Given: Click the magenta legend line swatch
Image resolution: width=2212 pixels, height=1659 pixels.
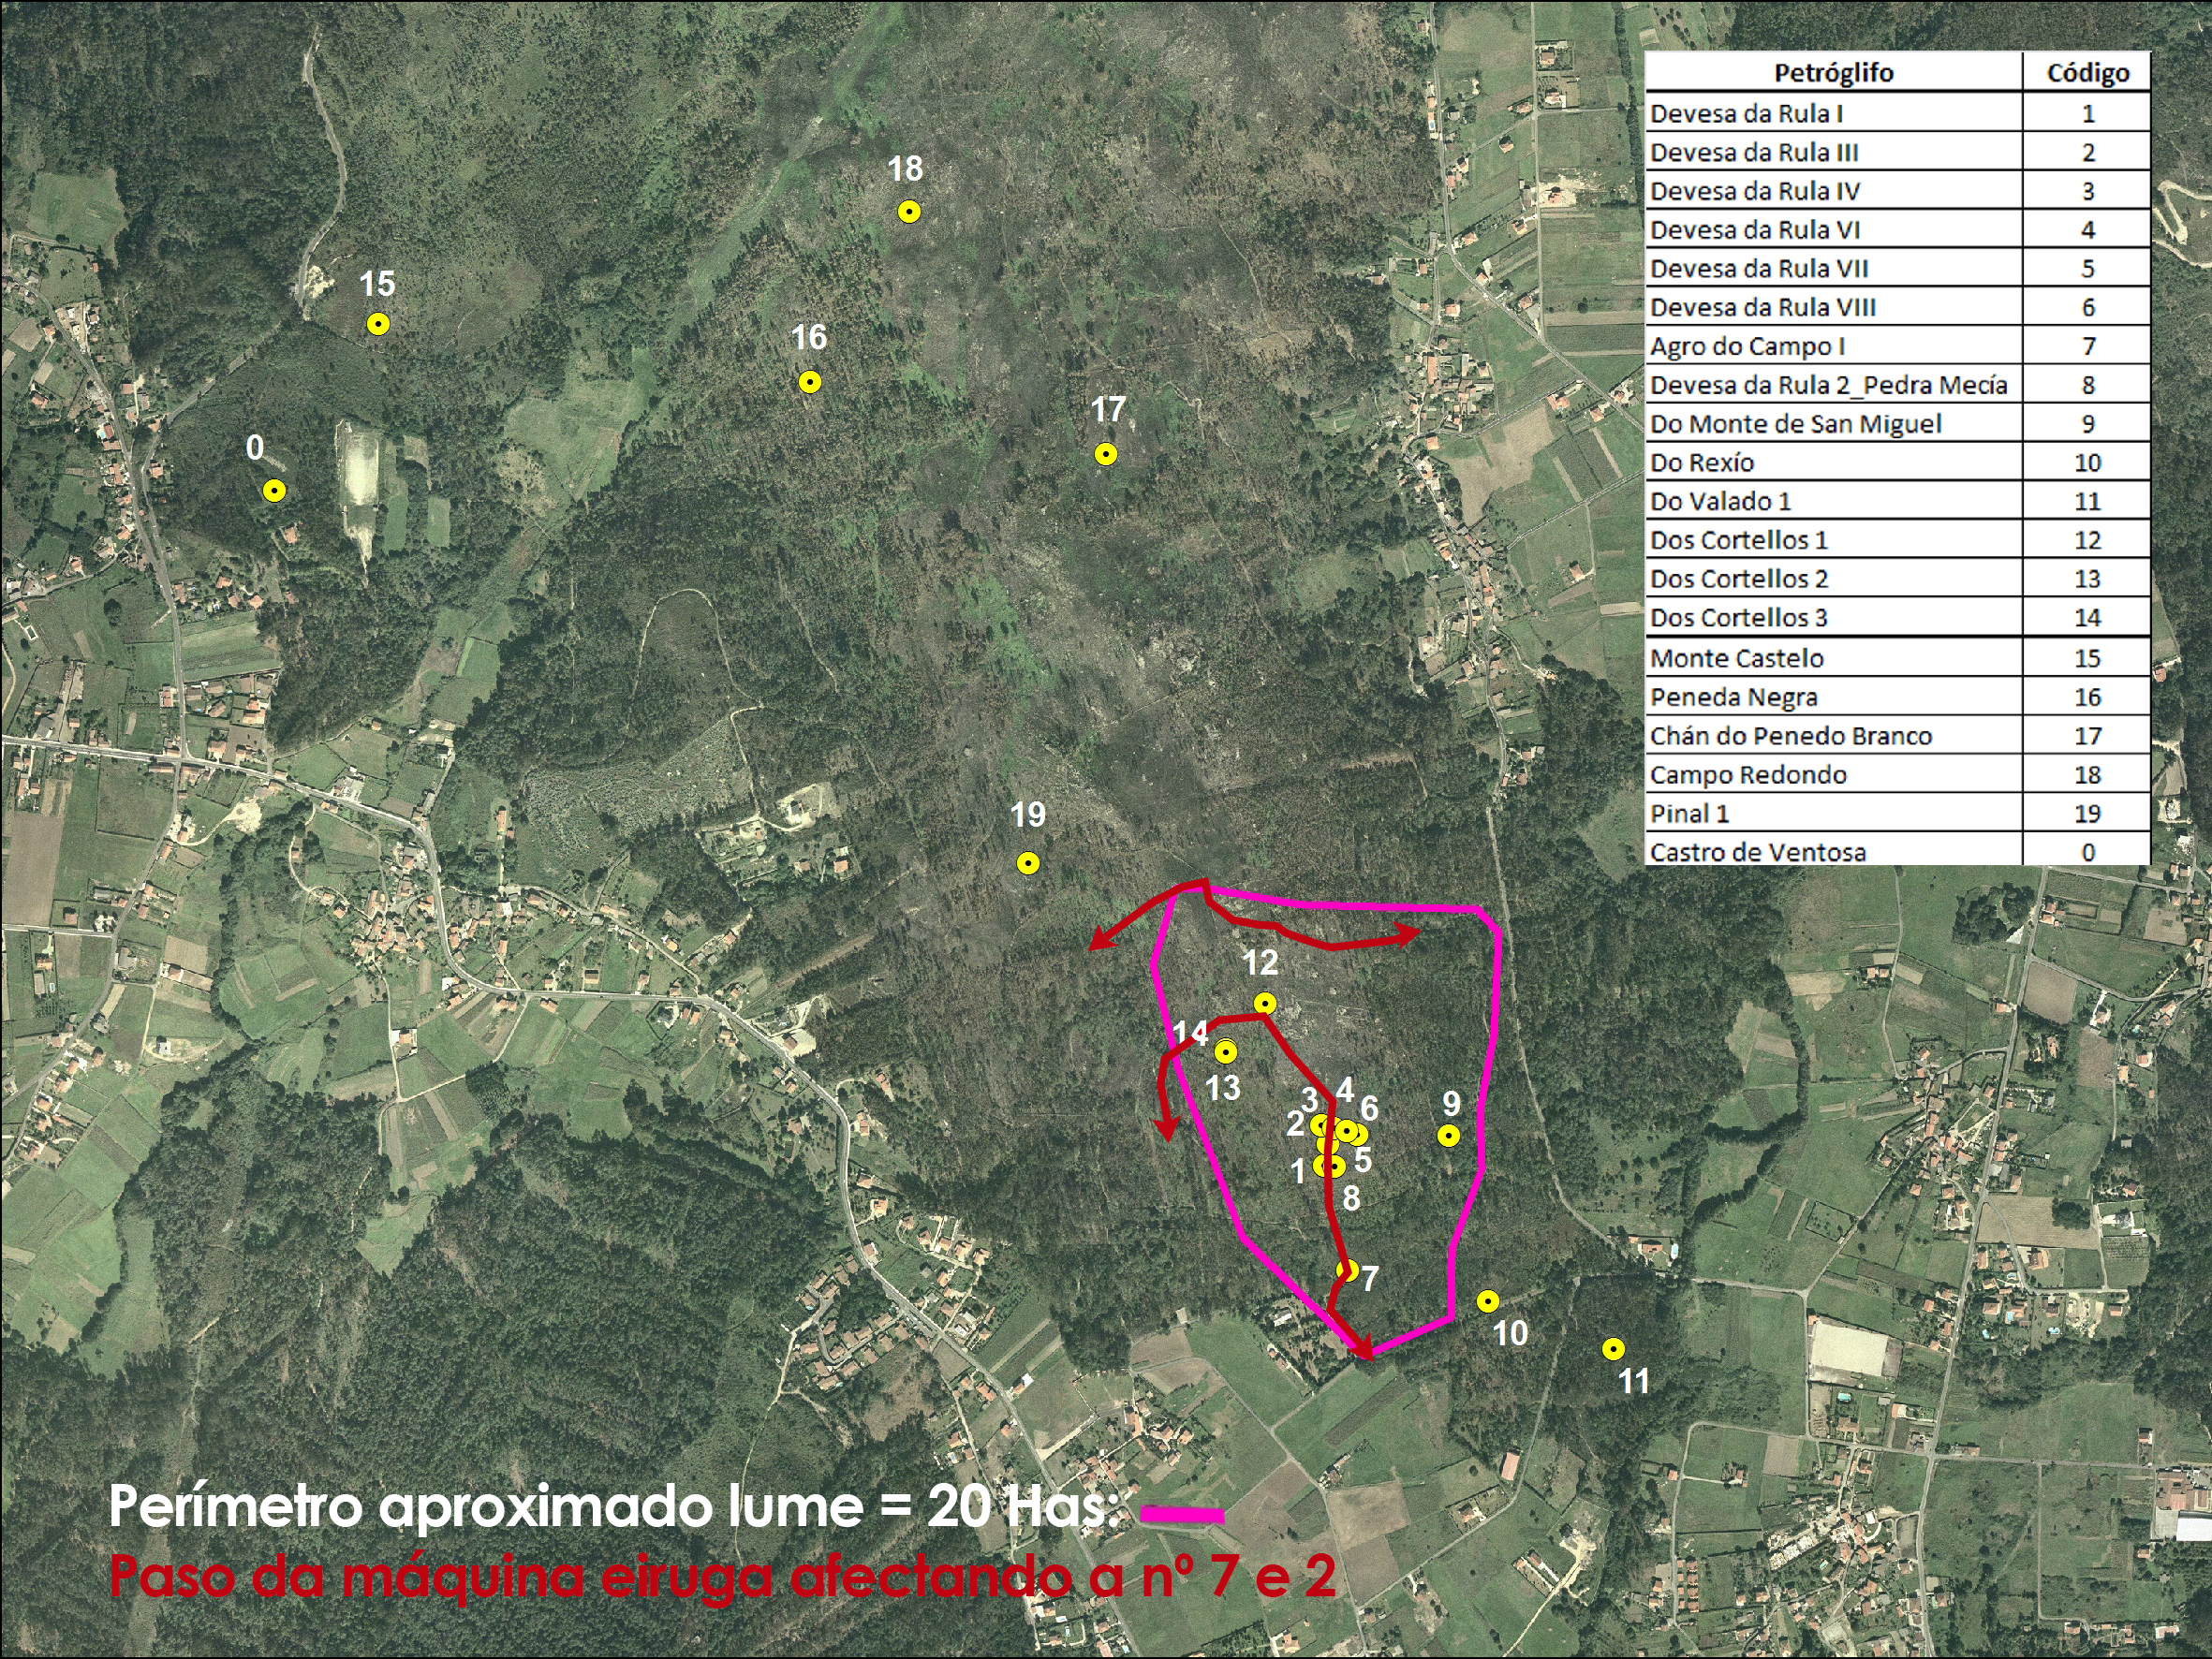Looking at the screenshot, I should (x=1182, y=1514).
